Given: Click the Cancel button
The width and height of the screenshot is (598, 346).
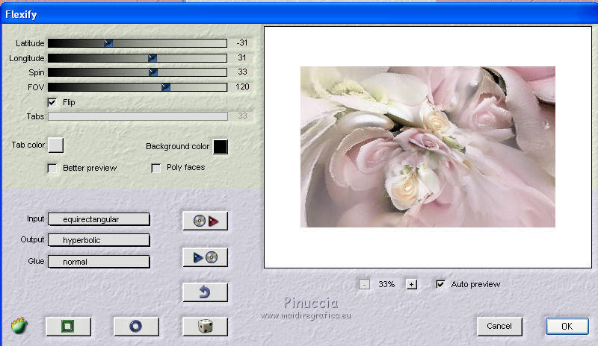Looking at the screenshot, I should point(499,326).
